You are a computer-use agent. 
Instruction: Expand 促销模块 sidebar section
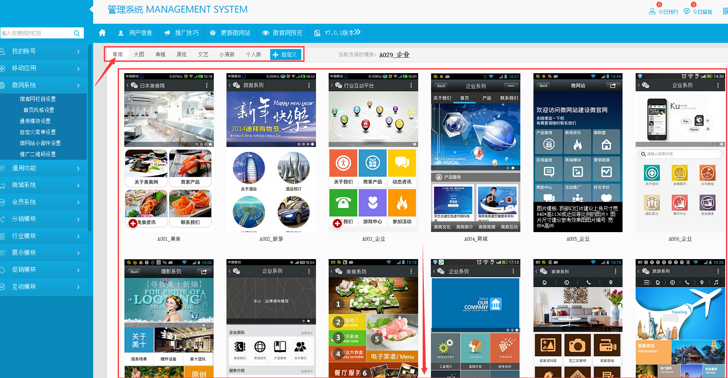[43, 270]
